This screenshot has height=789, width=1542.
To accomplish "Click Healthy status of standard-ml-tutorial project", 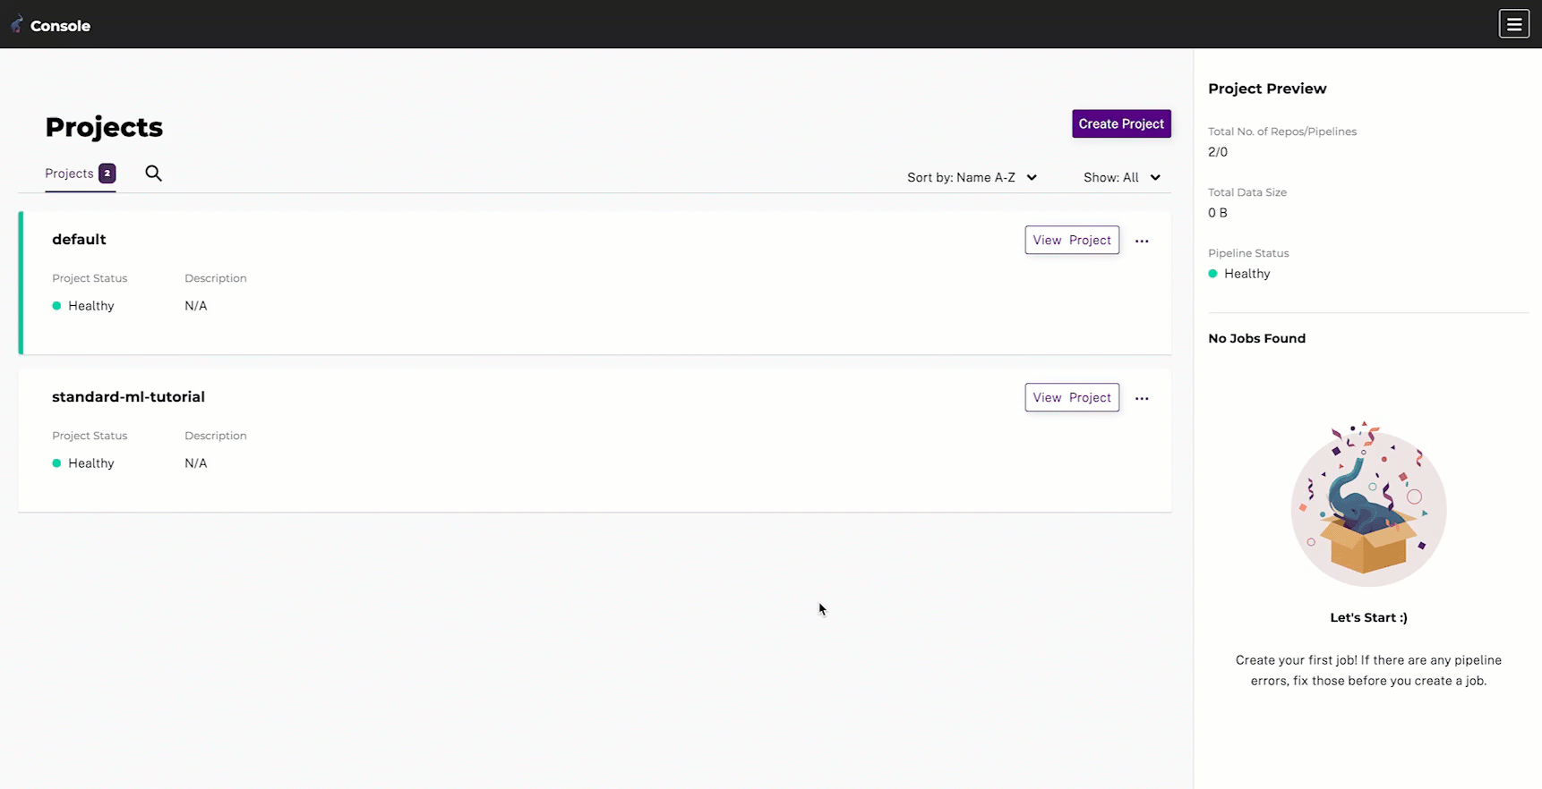I will tap(83, 463).
